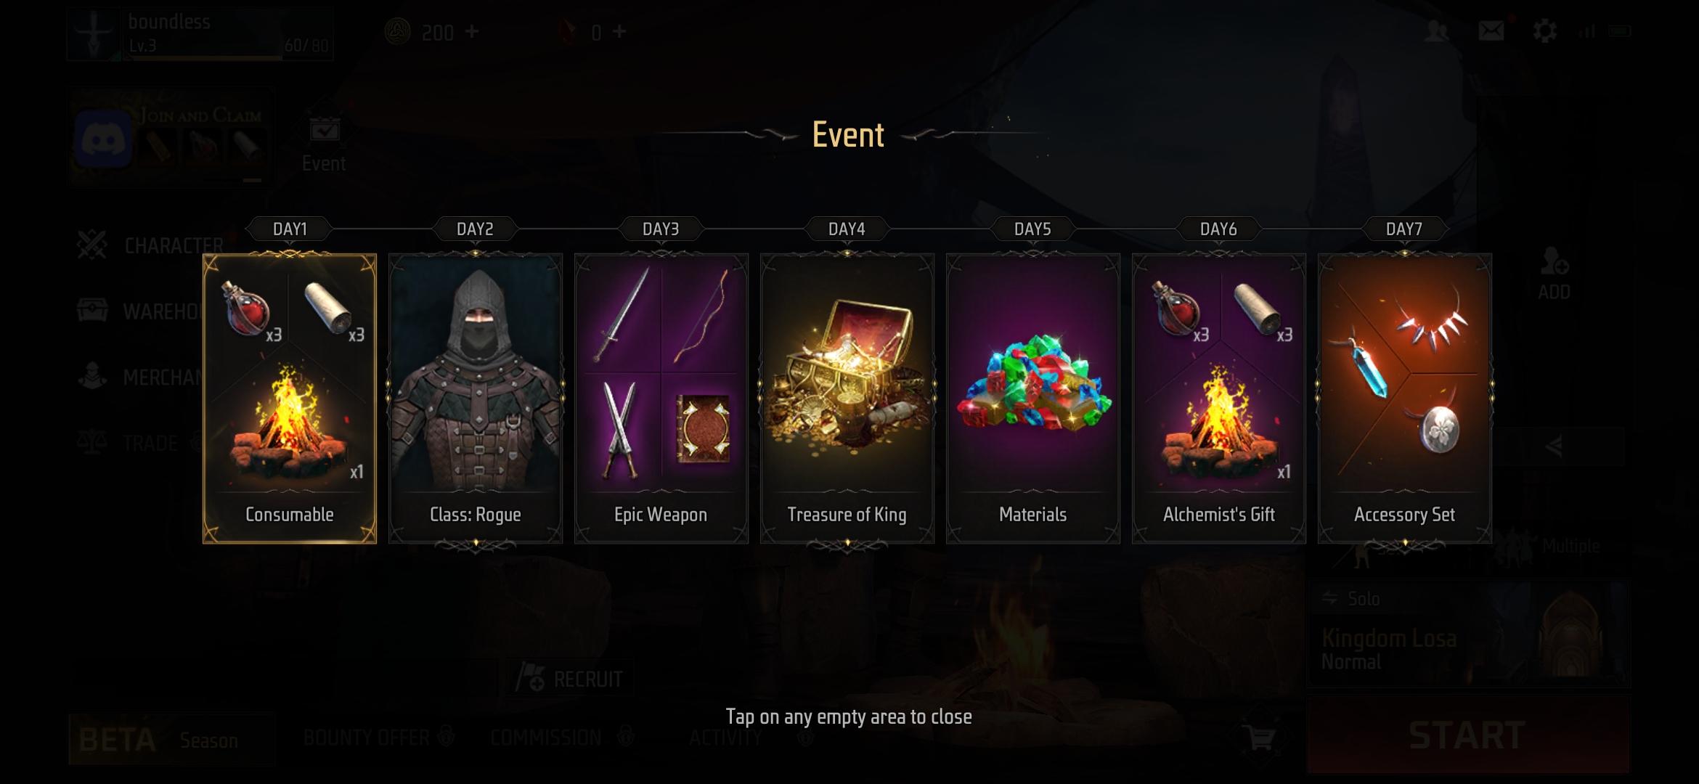The width and height of the screenshot is (1699, 784).
Task: Tap the shopping cart icon
Action: (1259, 738)
